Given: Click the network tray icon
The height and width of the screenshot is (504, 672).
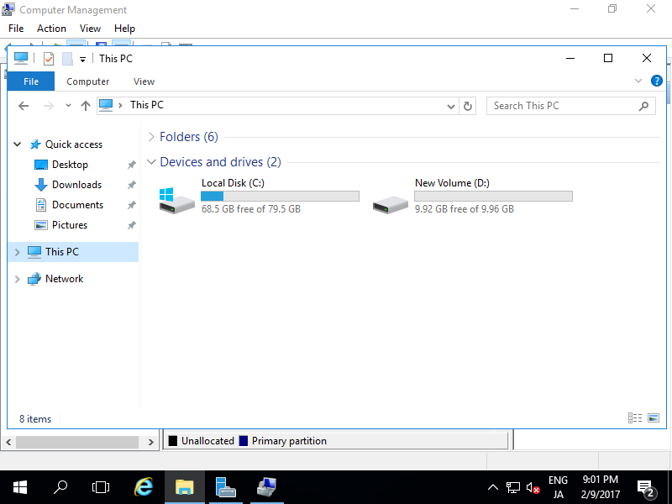Looking at the screenshot, I should (512, 488).
